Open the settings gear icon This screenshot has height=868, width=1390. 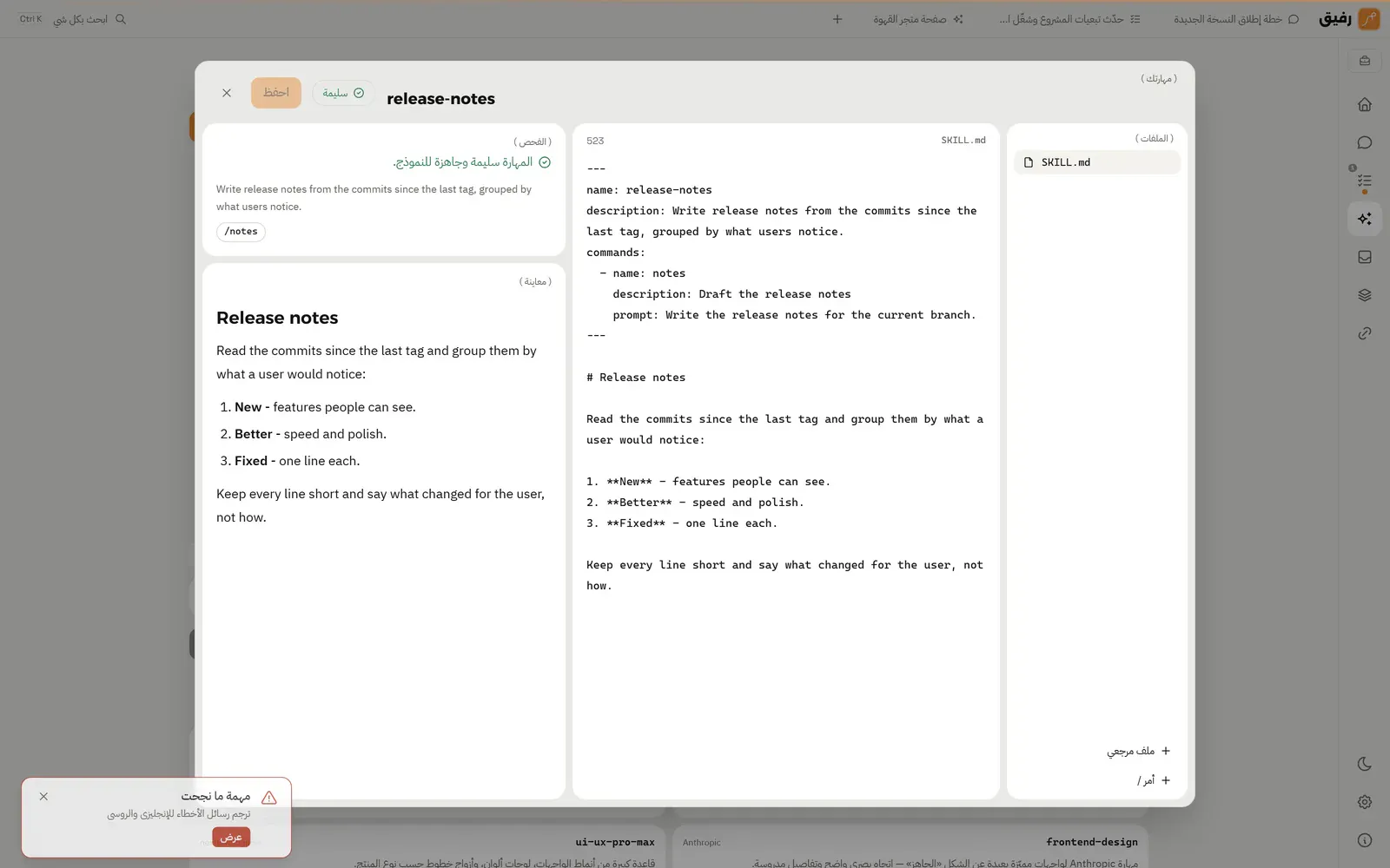1364,802
